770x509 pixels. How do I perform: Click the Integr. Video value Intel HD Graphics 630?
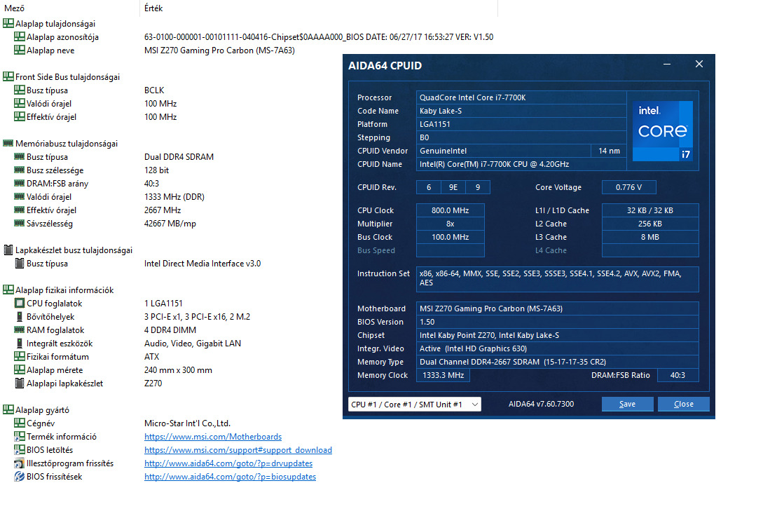point(558,348)
